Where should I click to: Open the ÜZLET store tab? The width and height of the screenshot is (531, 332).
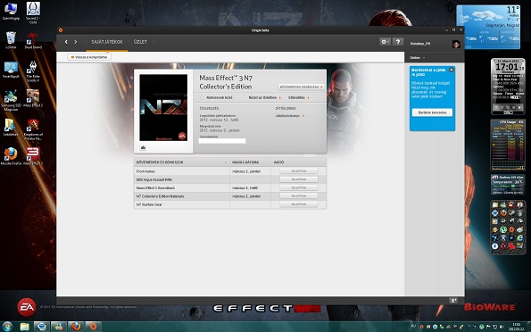pos(140,42)
